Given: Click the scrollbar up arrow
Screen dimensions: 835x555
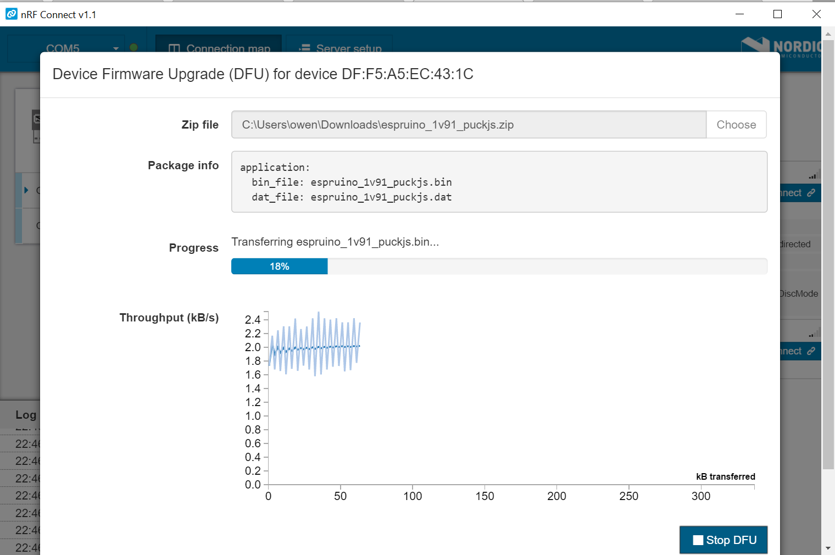Looking at the screenshot, I should tap(828, 34).
